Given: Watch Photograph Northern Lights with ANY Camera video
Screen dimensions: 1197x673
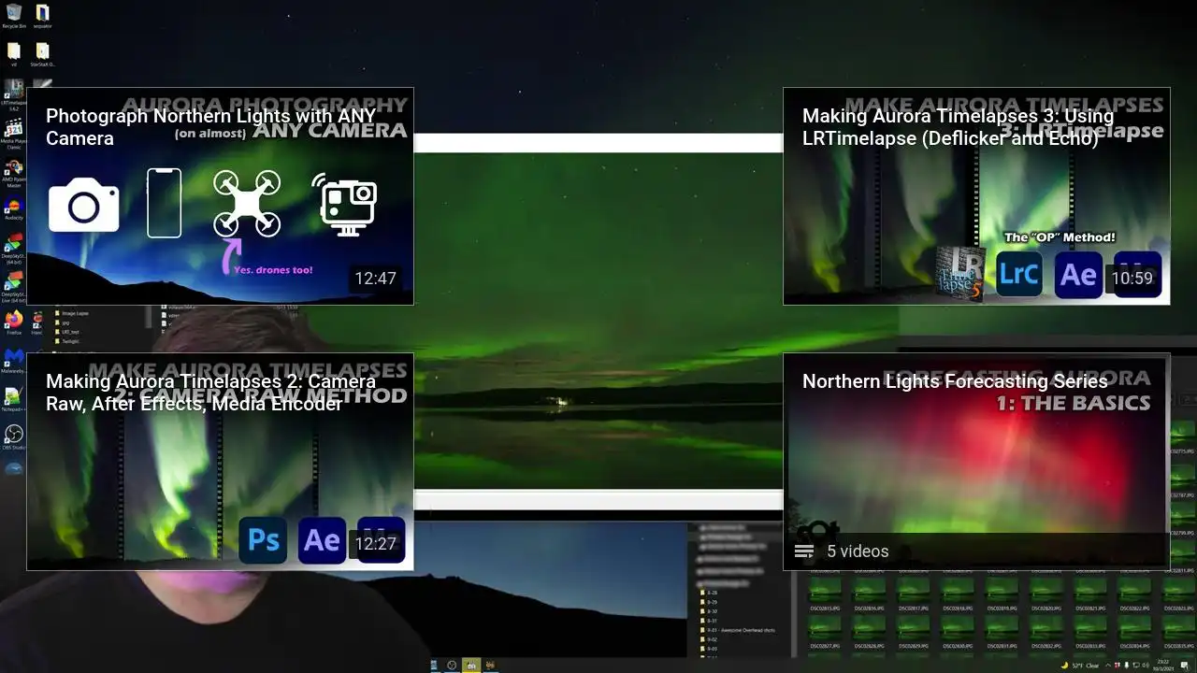Looking at the screenshot, I should [x=220, y=196].
